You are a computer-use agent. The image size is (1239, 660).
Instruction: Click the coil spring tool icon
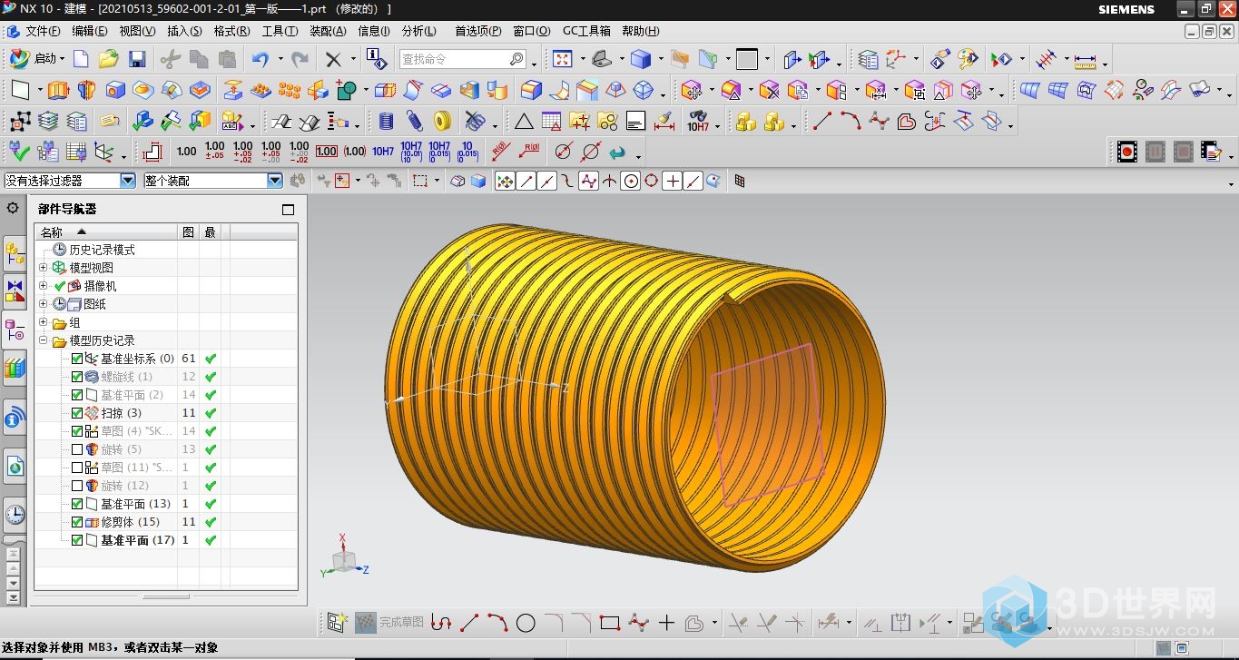tap(415, 122)
